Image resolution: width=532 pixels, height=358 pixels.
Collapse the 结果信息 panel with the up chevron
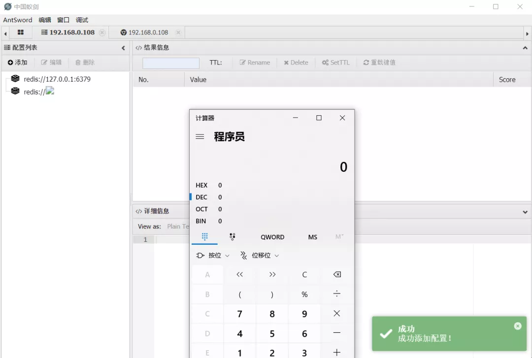point(525,48)
